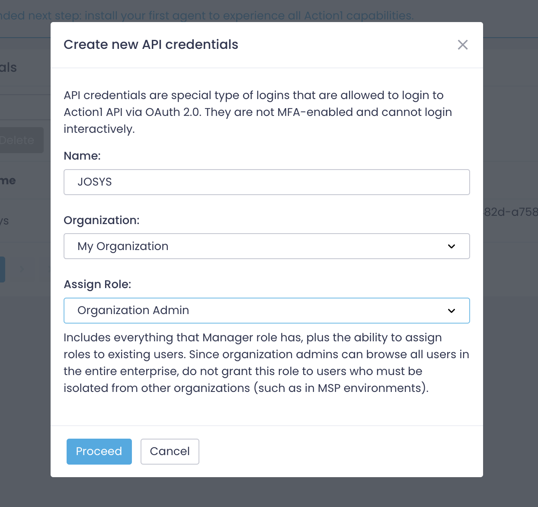Screen dimensions: 538x507
Task: Click the dimmed Delete button behind the dialog
Action: (x=19, y=140)
